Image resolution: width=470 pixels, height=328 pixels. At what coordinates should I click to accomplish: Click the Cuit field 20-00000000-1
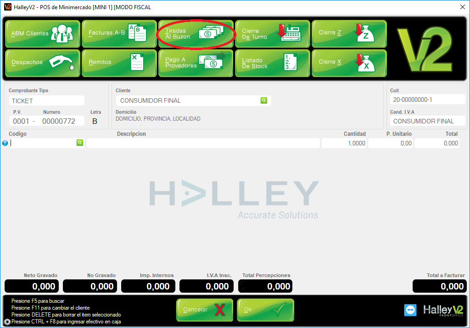pyautogui.click(x=427, y=100)
